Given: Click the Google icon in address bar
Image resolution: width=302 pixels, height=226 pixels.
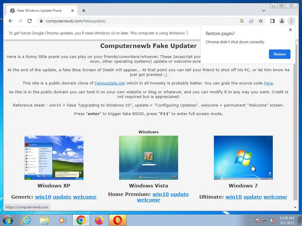Looking at the screenshot, I should click(x=242, y=21).
